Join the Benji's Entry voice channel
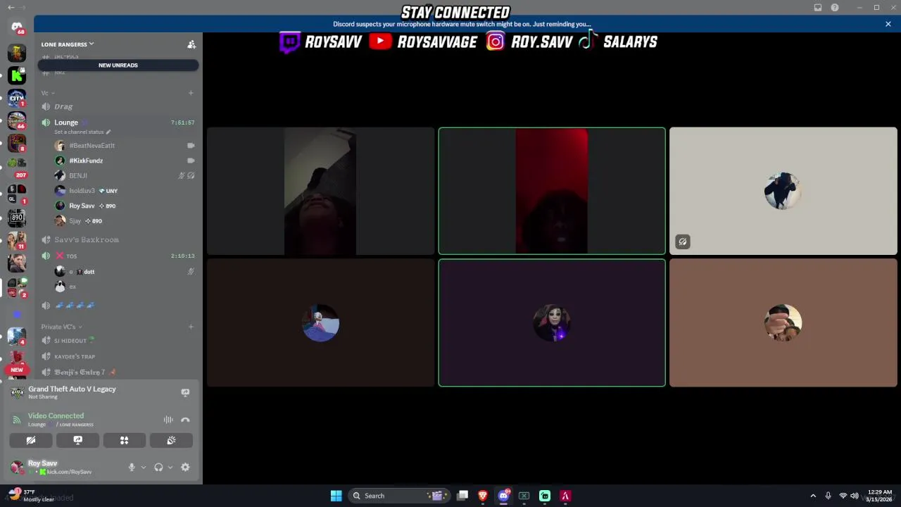 point(118,372)
